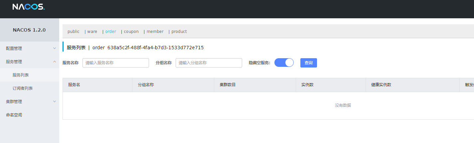This screenshot has height=143, width=474.
Task: Toggle the 隐藏空服务 switch
Action: coord(284,63)
